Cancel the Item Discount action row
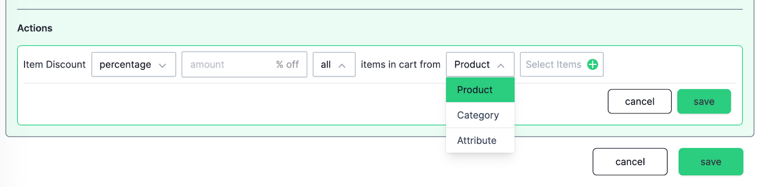Image resolution: width=766 pixels, height=187 pixels. click(640, 101)
